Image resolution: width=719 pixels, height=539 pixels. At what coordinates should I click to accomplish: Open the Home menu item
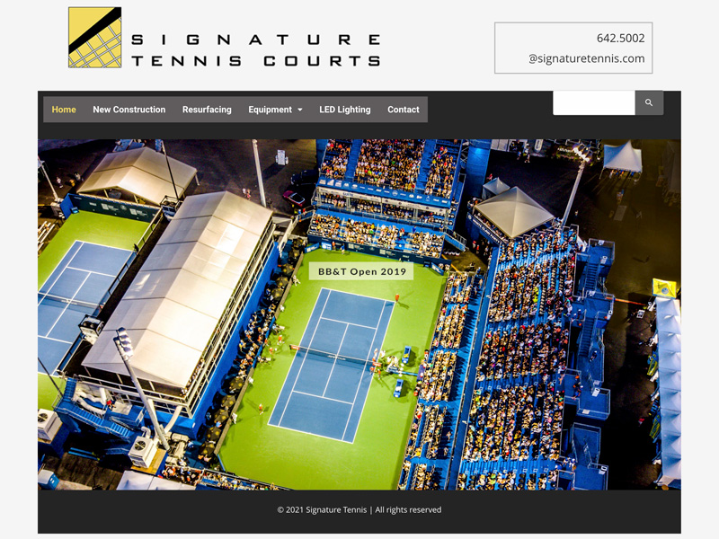tap(64, 110)
